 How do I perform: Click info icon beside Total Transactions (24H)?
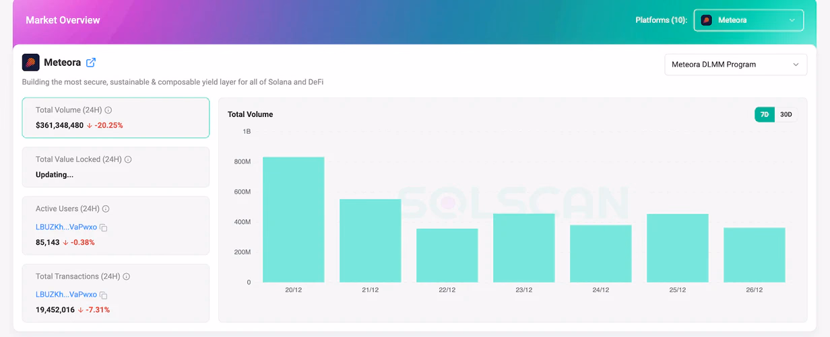click(x=127, y=276)
